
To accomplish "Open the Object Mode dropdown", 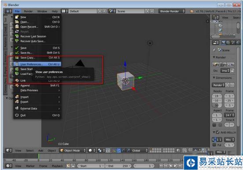I will [x=73, y=150].
